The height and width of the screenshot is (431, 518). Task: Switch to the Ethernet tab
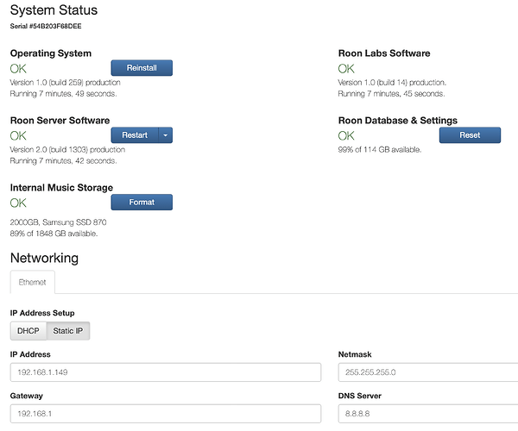(x=33, y=283)
